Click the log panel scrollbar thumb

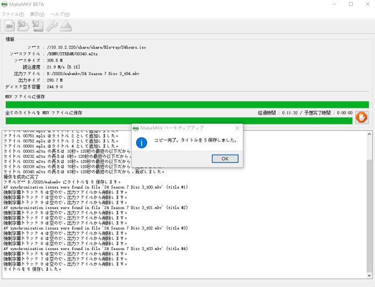pyautogui.click(x=369, y=215)
